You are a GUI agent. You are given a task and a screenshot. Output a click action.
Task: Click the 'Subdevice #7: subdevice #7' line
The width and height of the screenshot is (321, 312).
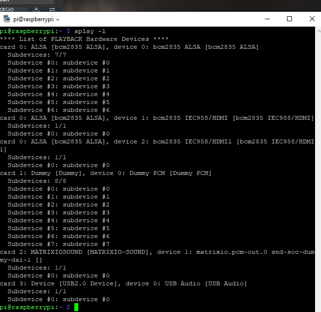pyautogui.click(x=59, y=244)
